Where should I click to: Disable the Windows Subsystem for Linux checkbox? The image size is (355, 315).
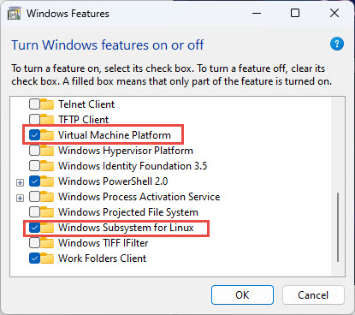(34, 228)
